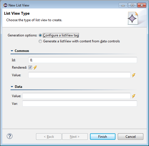Click the list view wizard banner icon
The height and width of the screenshot is (146, 149).
tap(133, 18)
